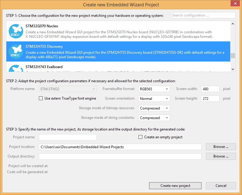
Task: Expand the Screen orientation dropdown
Action: pyautogui.click(x=154, y=99)
